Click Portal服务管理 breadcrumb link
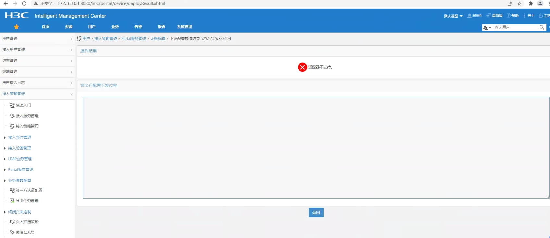Viewport: 550px width, 238px height. point(134,39)
